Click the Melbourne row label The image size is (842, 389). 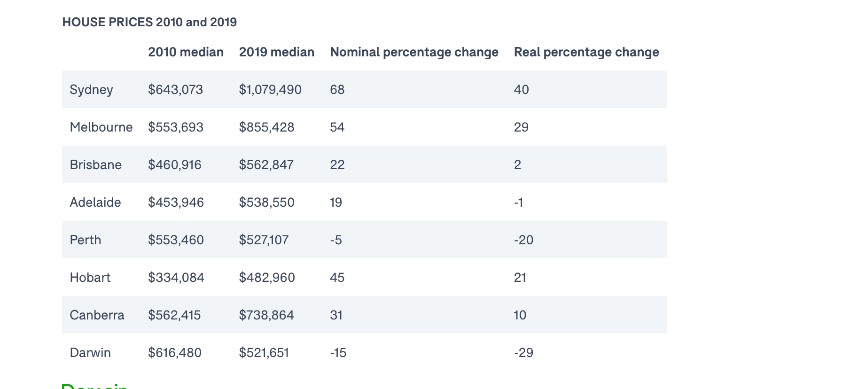(101, 127)
